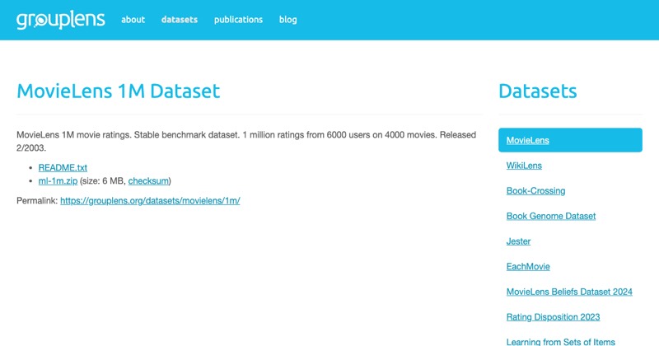Open the Jester dataset link
Viewport: 659px width, 346px height.
tap(518, 241)
